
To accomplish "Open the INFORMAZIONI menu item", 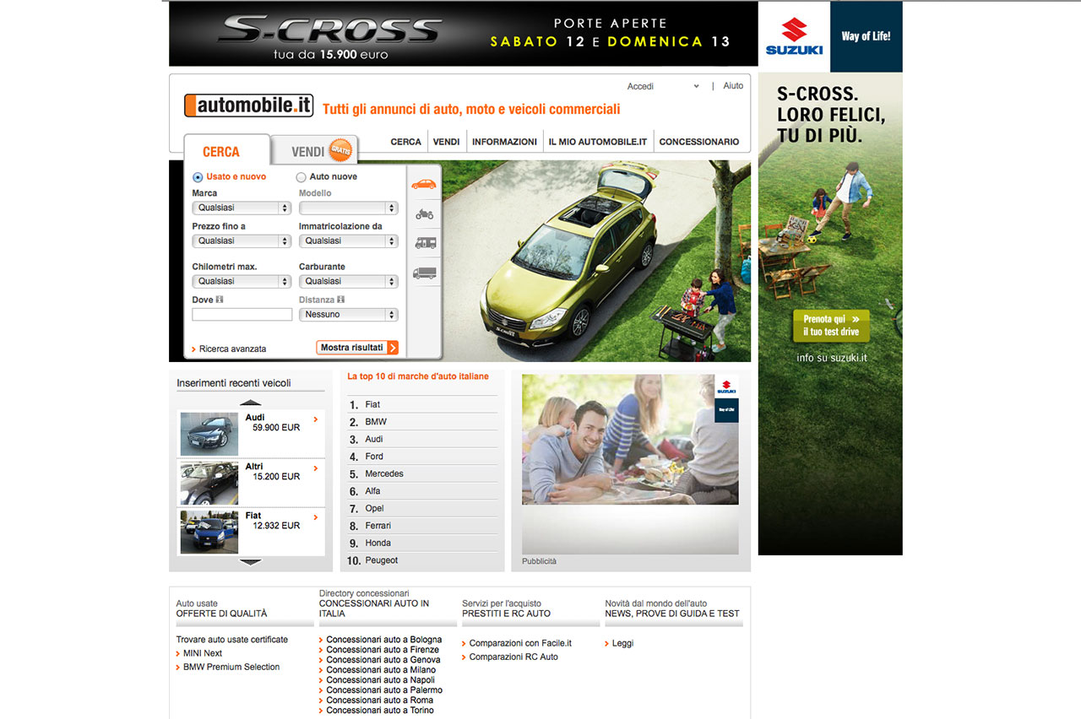I will [x=504, y=142].
